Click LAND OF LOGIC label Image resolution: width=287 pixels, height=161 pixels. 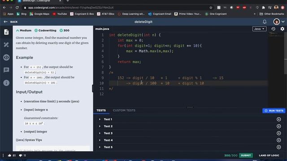[269, 155]
